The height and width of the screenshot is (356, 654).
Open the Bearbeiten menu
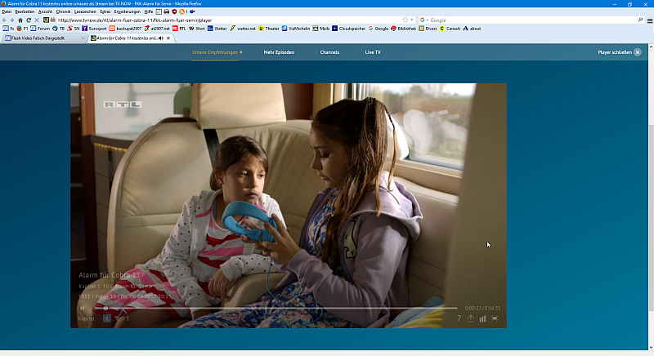pos(25,11)
